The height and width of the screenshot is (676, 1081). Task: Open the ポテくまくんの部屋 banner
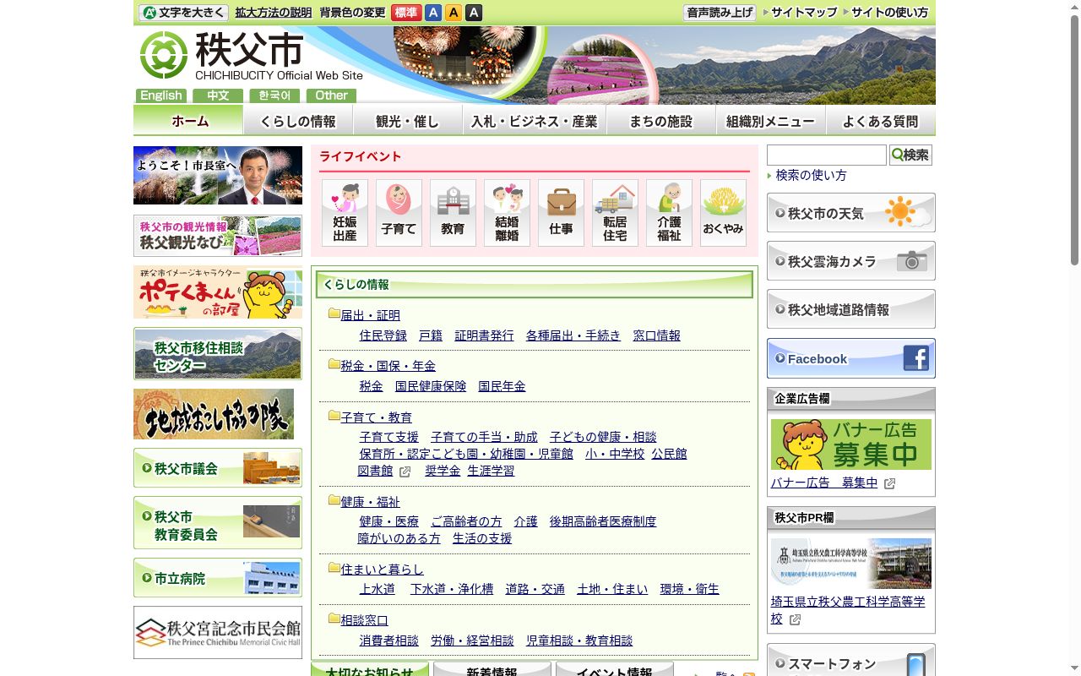pos(218,292)
